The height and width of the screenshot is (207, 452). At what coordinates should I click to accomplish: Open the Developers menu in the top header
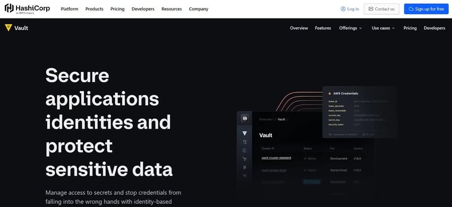click(143, 9)
